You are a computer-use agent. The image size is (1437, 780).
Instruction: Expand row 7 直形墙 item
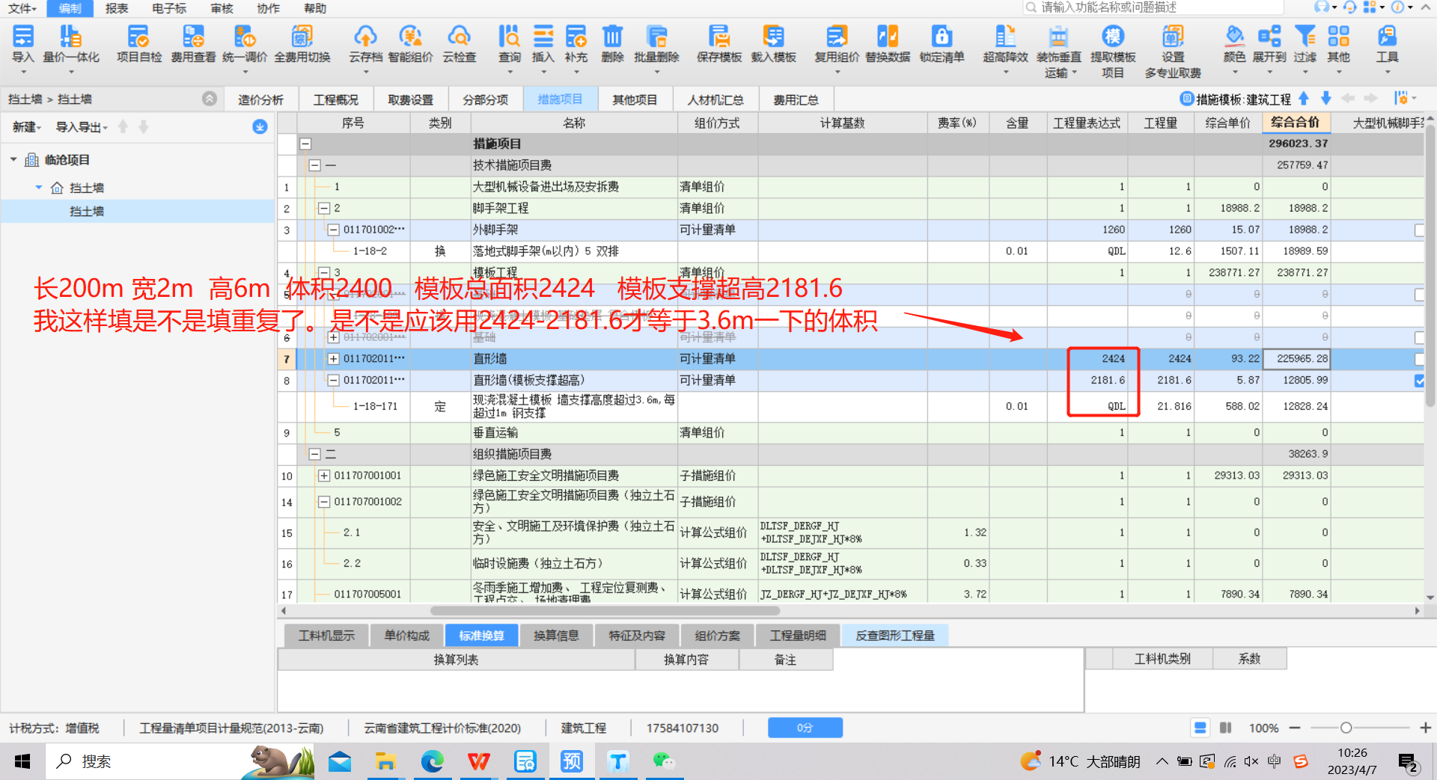(334, 359)
